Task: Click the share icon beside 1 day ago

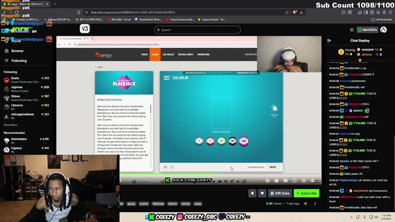Action: (x=305, y=203)
